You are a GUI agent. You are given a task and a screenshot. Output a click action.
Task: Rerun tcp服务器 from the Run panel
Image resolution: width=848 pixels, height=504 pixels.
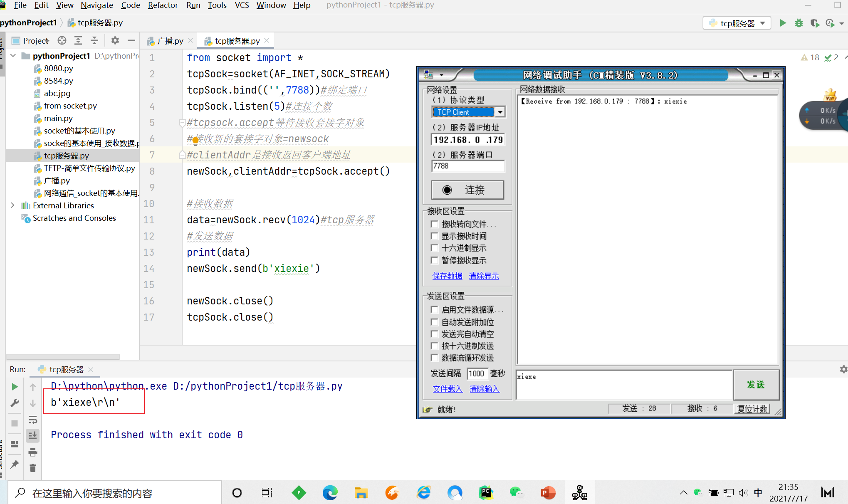(15, 387)
